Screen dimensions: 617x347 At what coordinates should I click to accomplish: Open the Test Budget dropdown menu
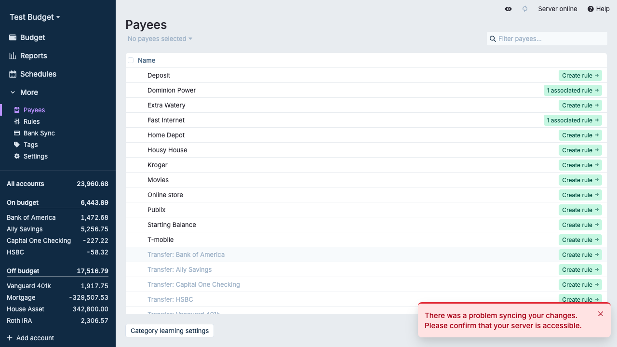(x=35, y=17)
